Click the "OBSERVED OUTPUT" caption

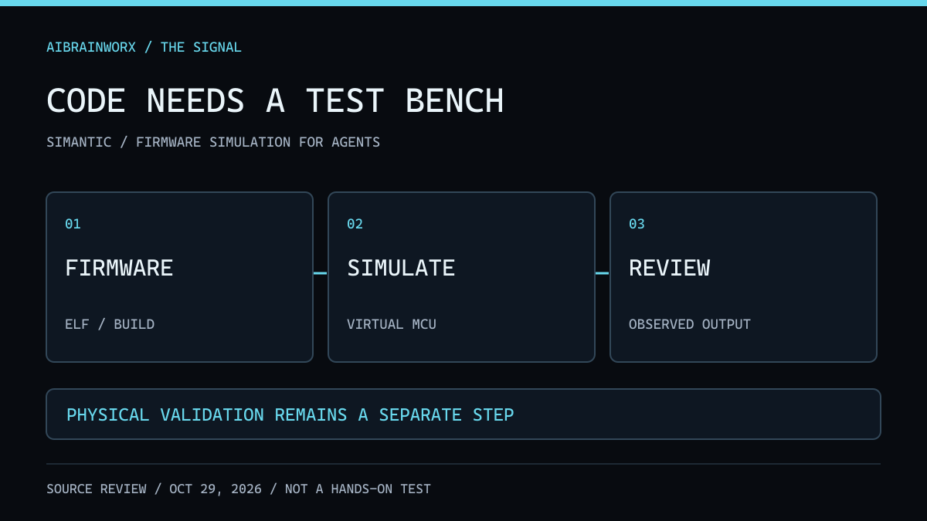[690, 324]
